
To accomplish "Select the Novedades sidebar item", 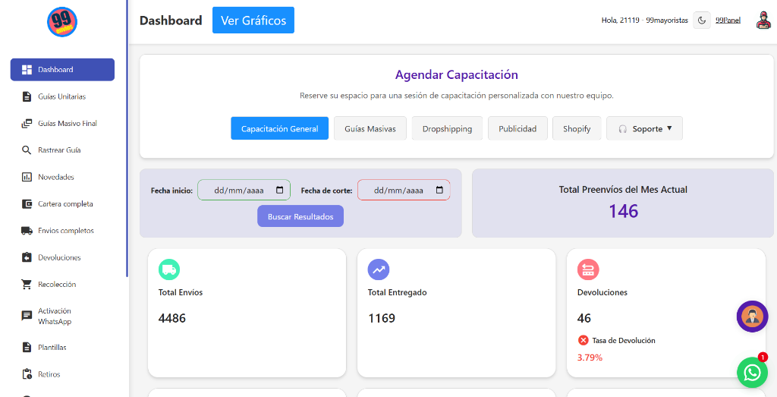I will pyautogui.click(x=56, y=177).
